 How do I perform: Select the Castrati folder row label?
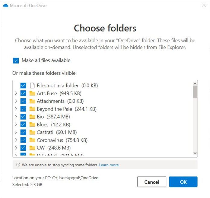tap(45, 132)
